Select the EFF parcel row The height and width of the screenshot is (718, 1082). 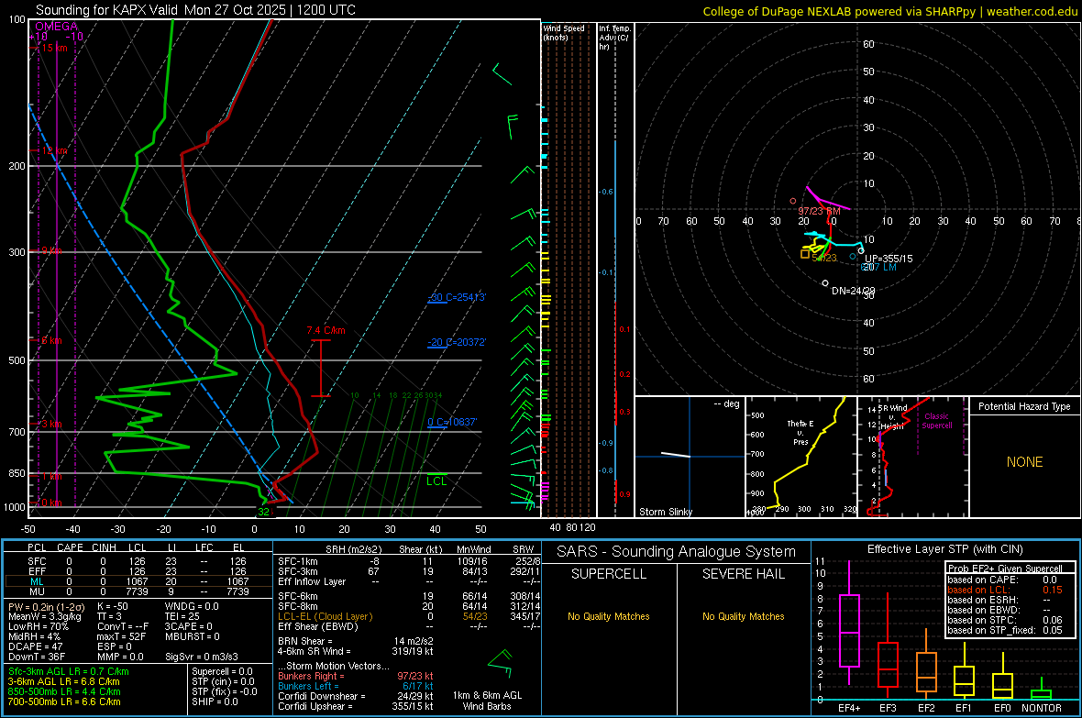click(137, 571)
